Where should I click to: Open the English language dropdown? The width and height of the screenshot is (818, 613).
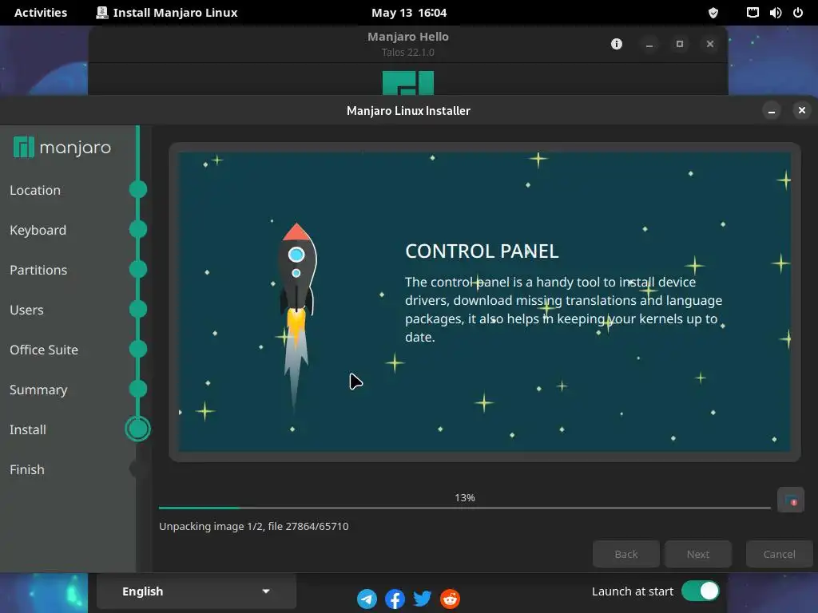pos(197,591)
